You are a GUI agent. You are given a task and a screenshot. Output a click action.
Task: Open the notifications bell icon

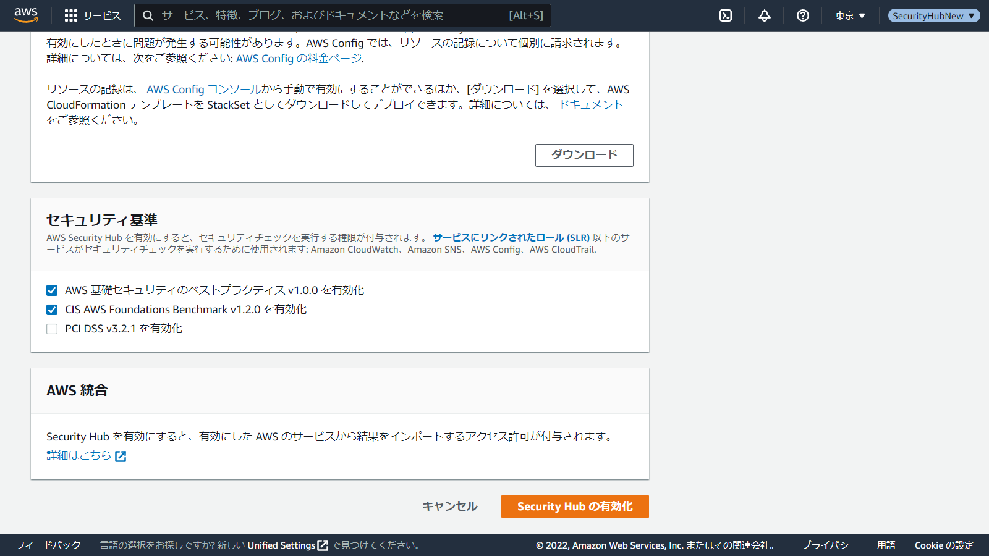[765, 15]
